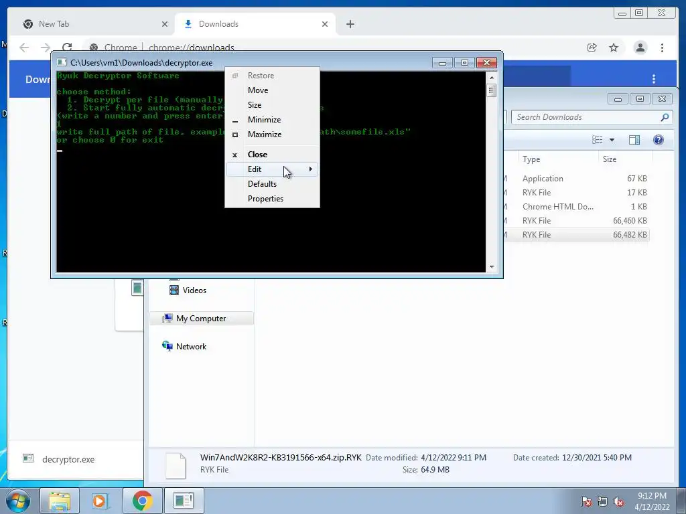
Task: Open network status tray icon
Action: (x=602, y=501)
